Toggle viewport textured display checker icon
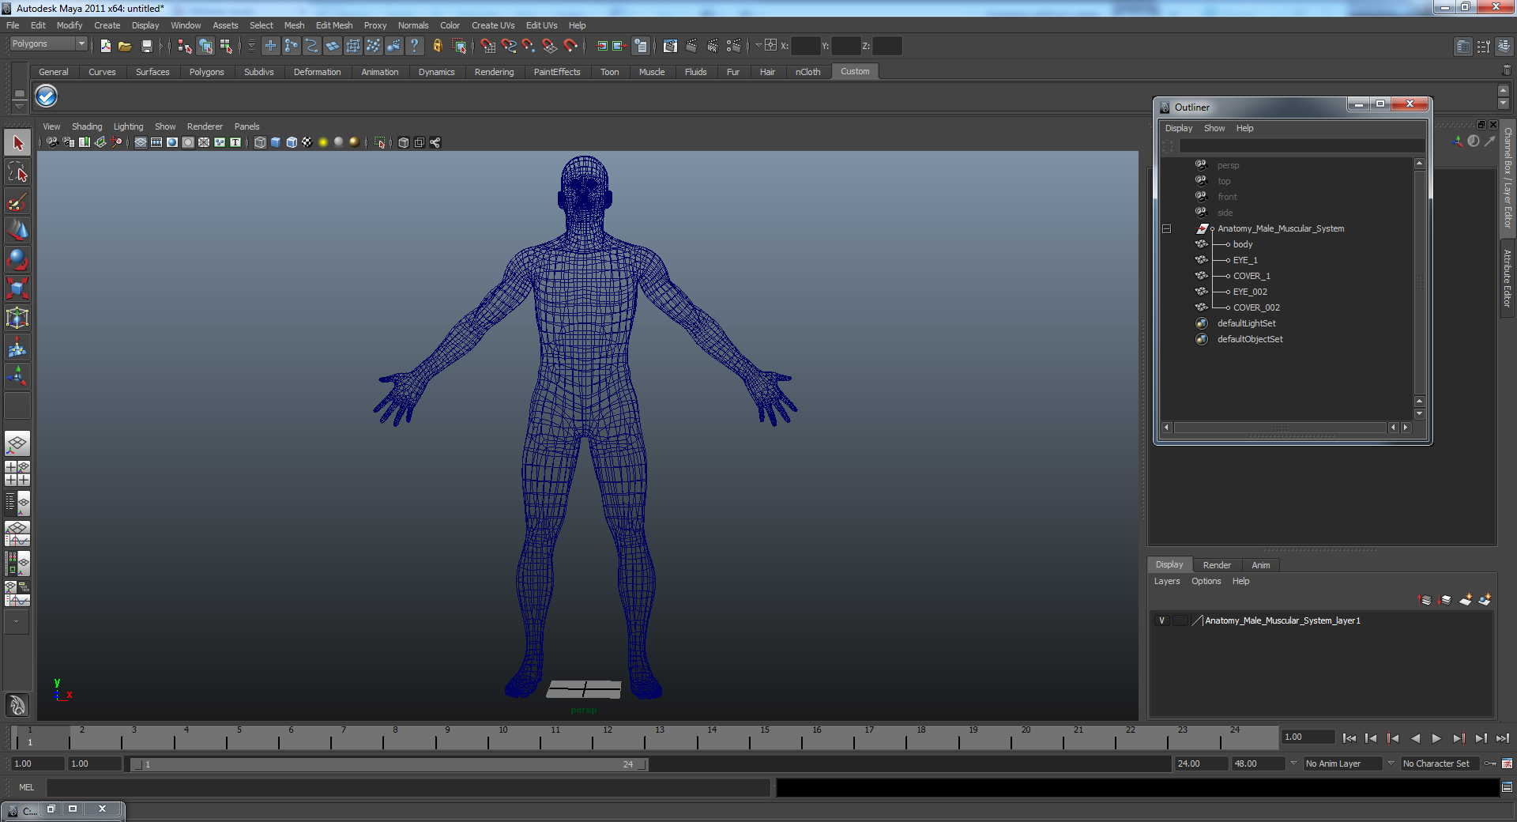Image resolution: width=1517 pixels, height=822 pixels. point(307,142)
